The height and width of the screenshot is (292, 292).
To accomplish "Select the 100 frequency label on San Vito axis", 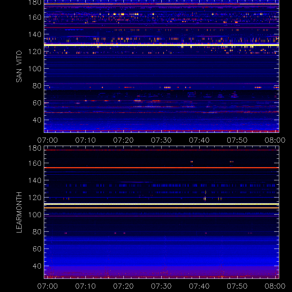I will click(x=35, y=69).
